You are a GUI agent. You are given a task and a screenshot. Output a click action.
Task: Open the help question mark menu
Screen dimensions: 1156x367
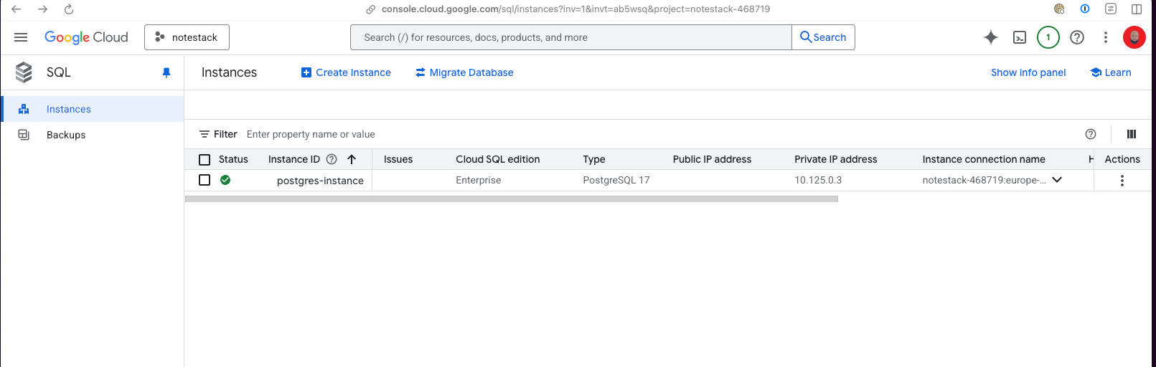(1077, 37)
